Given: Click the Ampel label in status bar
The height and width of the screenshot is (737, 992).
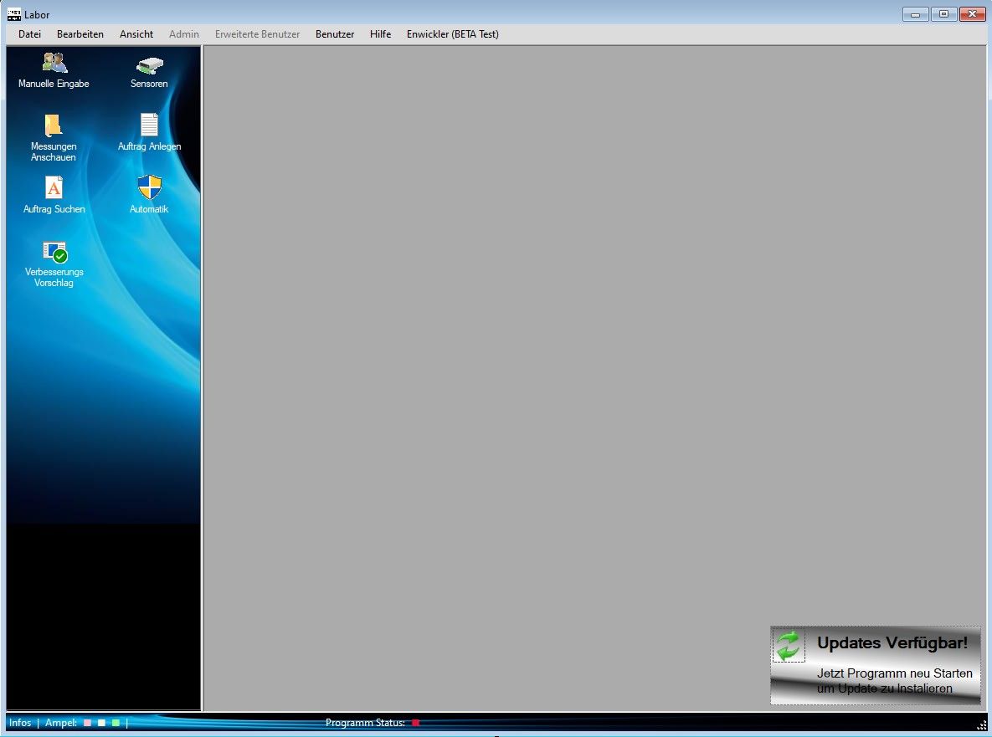Looking at the screenshot, I should click(x=61, y=723).
